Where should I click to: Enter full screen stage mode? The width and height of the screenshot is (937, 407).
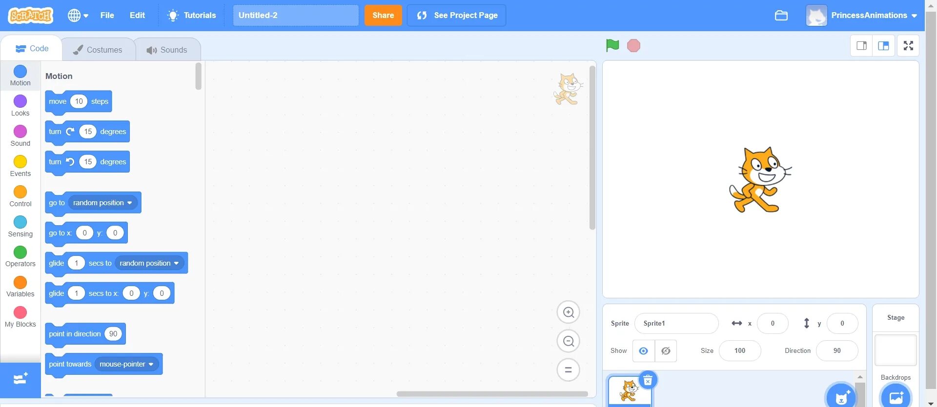(x=908, y=46)
